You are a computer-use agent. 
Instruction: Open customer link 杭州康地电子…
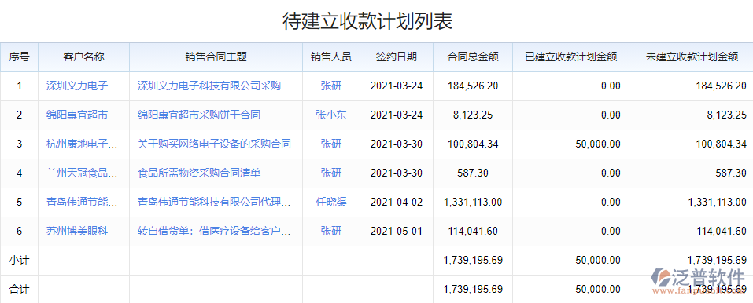pyautogui.click(x=82, y=144)
